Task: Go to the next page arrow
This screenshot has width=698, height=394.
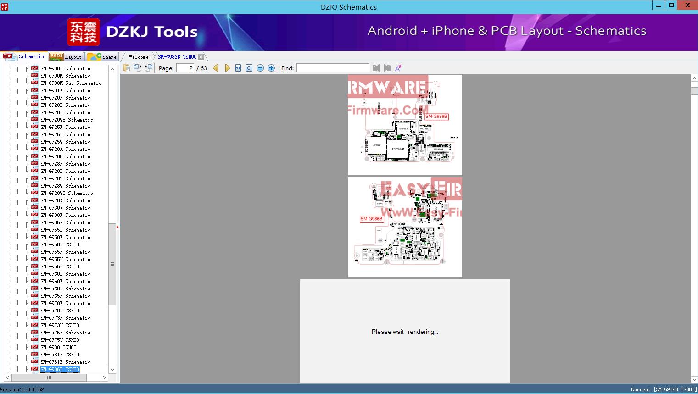Action: pyautogui.click(x=227, y=68)
